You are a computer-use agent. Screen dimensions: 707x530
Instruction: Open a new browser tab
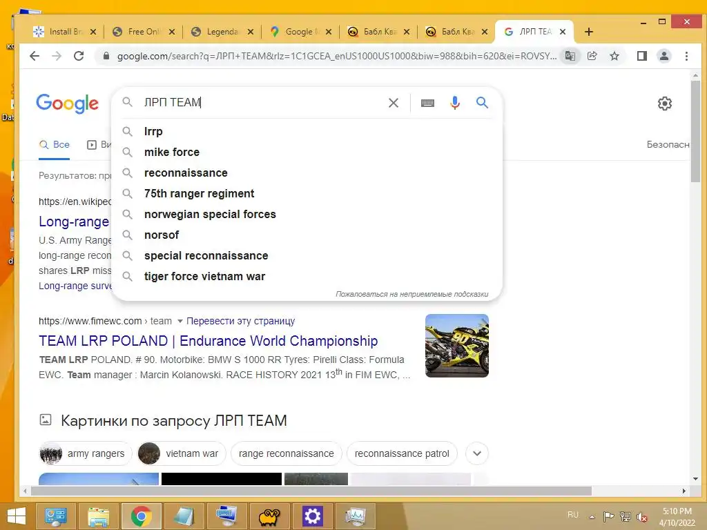[588, 32]
